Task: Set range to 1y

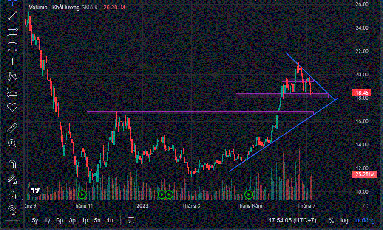Action: pyautogui.click(x=47, y=220)
